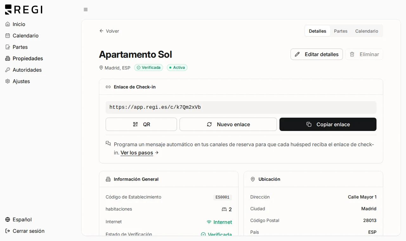The width and height of the screenshot is (406, 241).
Task: Click the 28013 postal code value
Action: [x=370, y=220]
